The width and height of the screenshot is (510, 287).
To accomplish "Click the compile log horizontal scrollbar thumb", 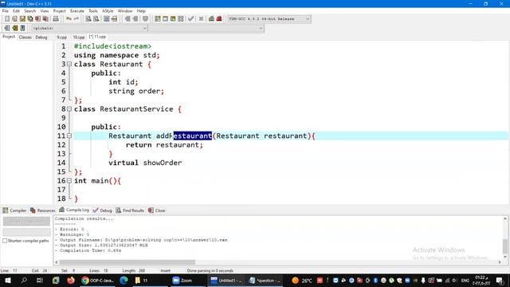I will click(127, 262).
